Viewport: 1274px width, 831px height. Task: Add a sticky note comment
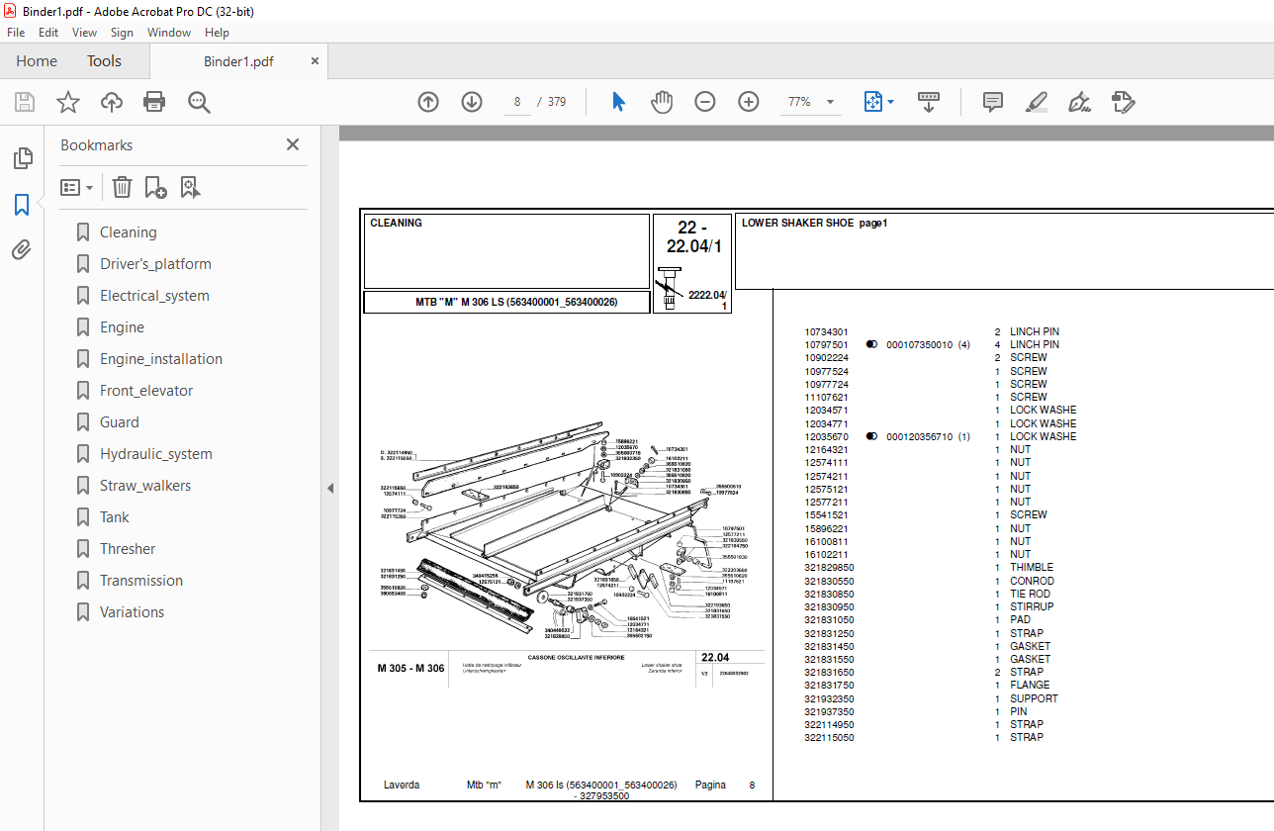[x=993, y=102]
